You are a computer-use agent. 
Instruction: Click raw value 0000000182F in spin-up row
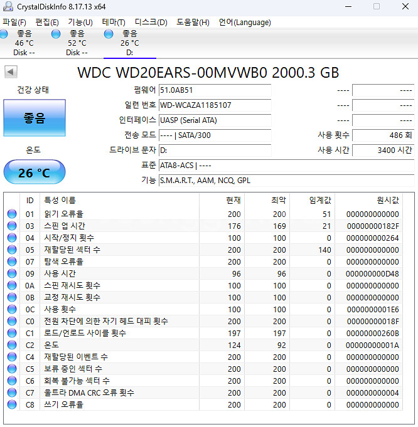(373, 226)
